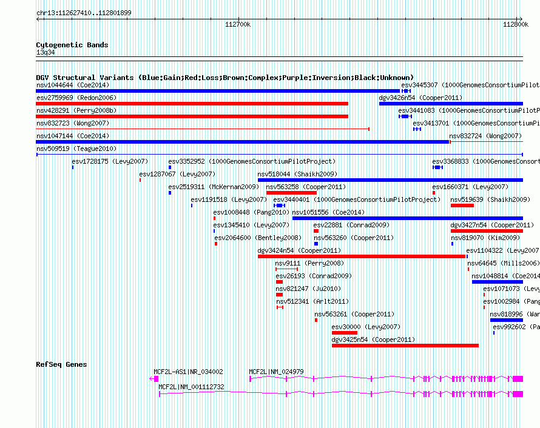This screenshot has height=428, width=540.
Task: Click variant label esv2519311 (McKernan2009)
Action: [214, 187]
